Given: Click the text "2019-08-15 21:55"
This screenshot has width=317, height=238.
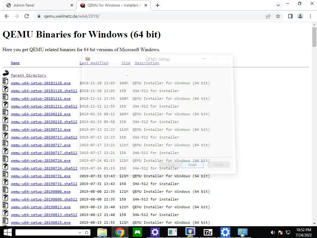Looking at the screenshot, I should (x=97, y=223).
